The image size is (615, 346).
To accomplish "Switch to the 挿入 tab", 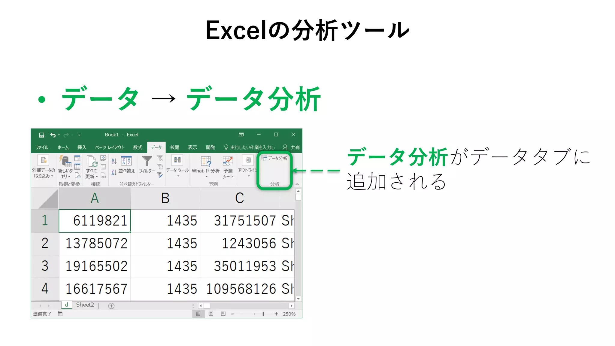I will 82,147.
